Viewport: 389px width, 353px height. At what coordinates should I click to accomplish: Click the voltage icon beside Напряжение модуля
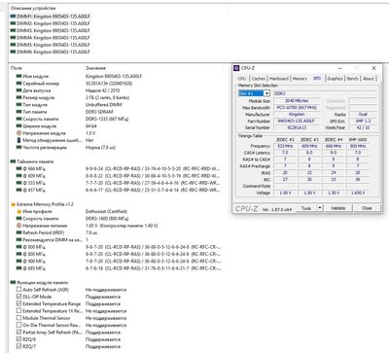(x=18, y=133)
